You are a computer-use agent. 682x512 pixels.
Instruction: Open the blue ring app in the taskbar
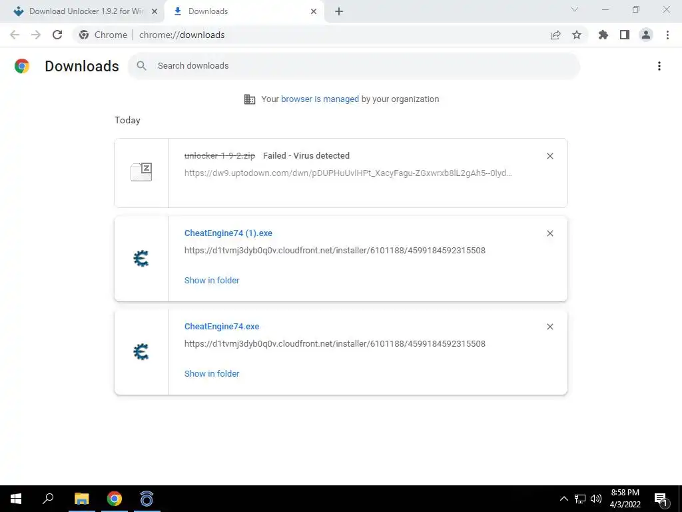(147, 499)
